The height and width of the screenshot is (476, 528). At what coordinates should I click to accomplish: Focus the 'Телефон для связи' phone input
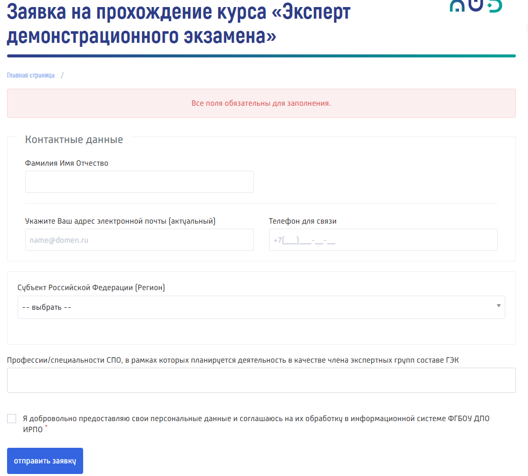(383, 240)
